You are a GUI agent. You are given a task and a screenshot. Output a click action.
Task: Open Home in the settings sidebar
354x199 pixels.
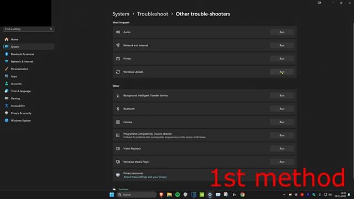pyautogui.click(x=28, y=39)
